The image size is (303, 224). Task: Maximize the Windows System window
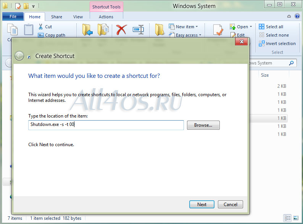[x=280, y=4]
